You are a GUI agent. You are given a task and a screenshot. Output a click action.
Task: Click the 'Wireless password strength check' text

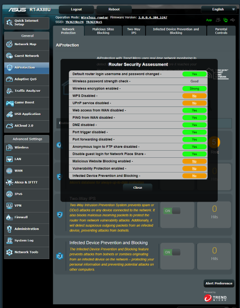coord(102,81)
